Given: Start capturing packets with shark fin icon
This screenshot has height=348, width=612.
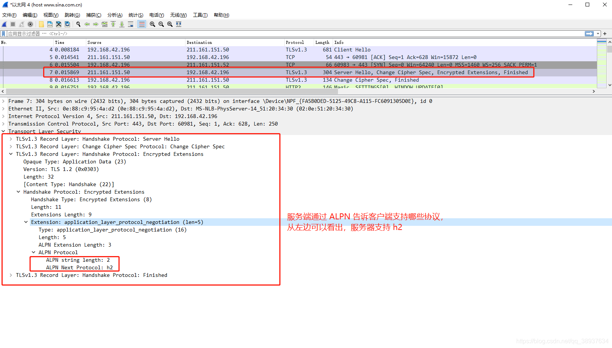Looking at the screenshot, I should [5, 24].
